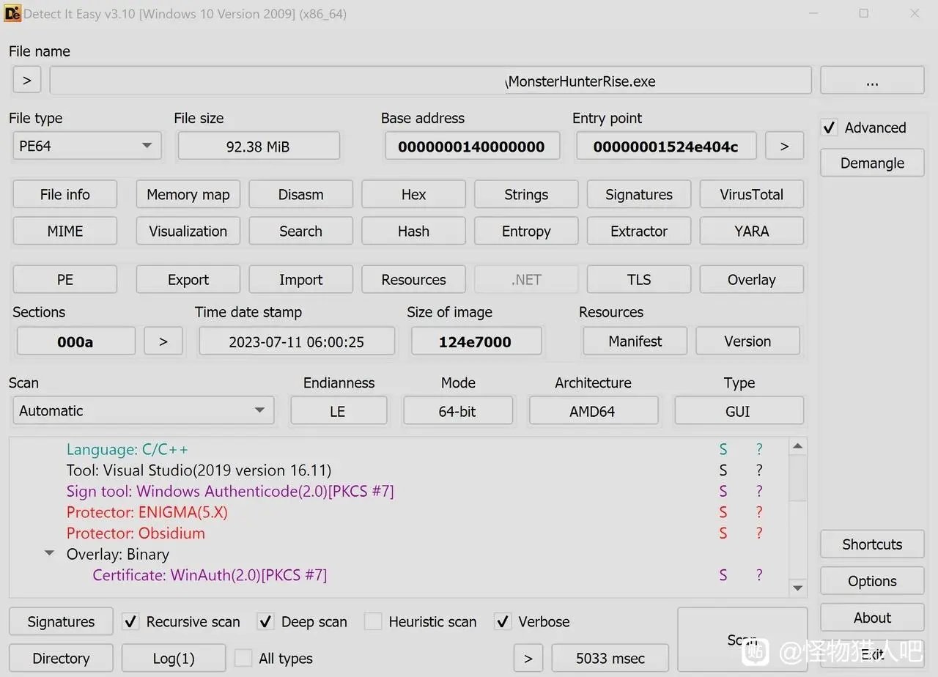The height and width of the screenshot is (677, 938).
Task: Click the MIME button
Action: pos(65,231)
